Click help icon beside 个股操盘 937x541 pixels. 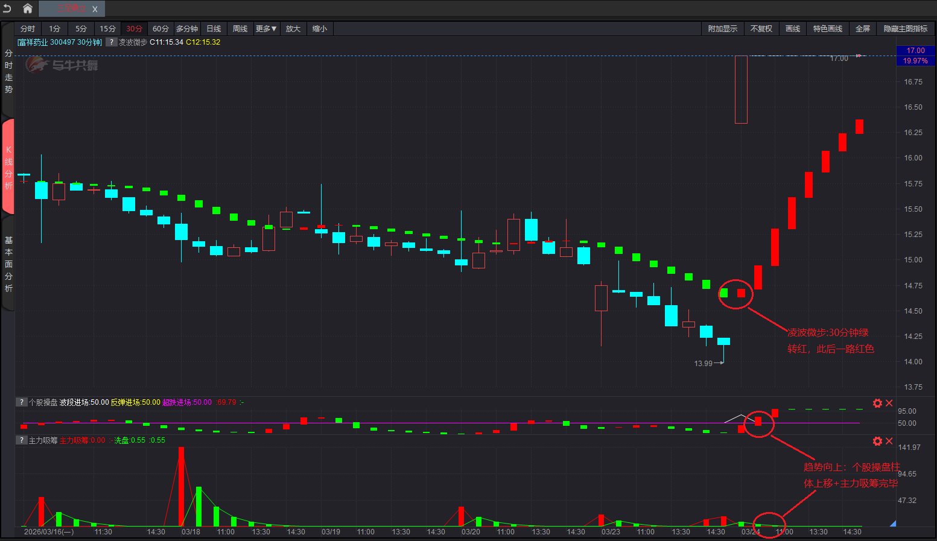click(22, 402)
